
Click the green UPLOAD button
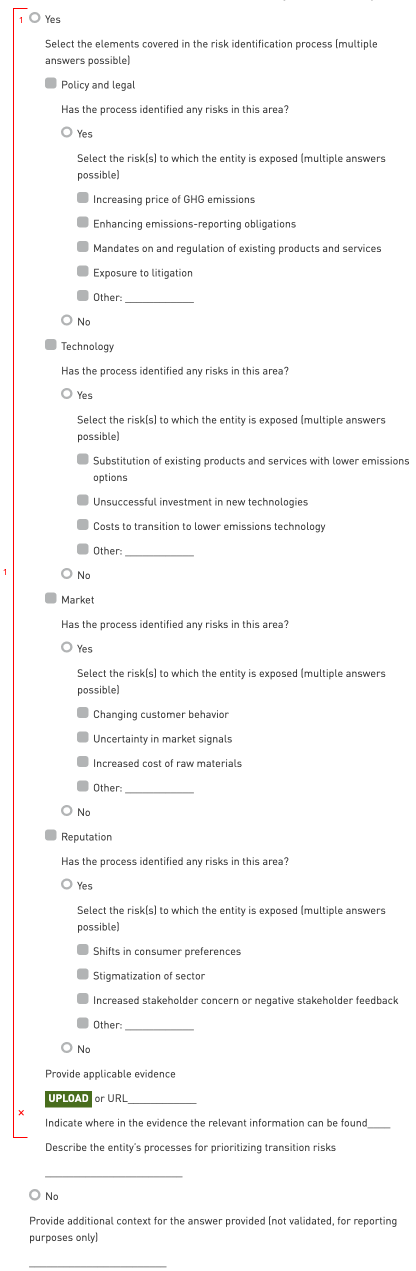point(68,1098)
